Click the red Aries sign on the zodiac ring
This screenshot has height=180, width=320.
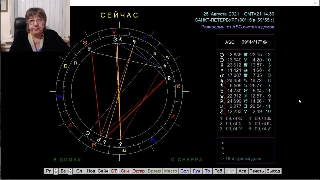(114, 32)
